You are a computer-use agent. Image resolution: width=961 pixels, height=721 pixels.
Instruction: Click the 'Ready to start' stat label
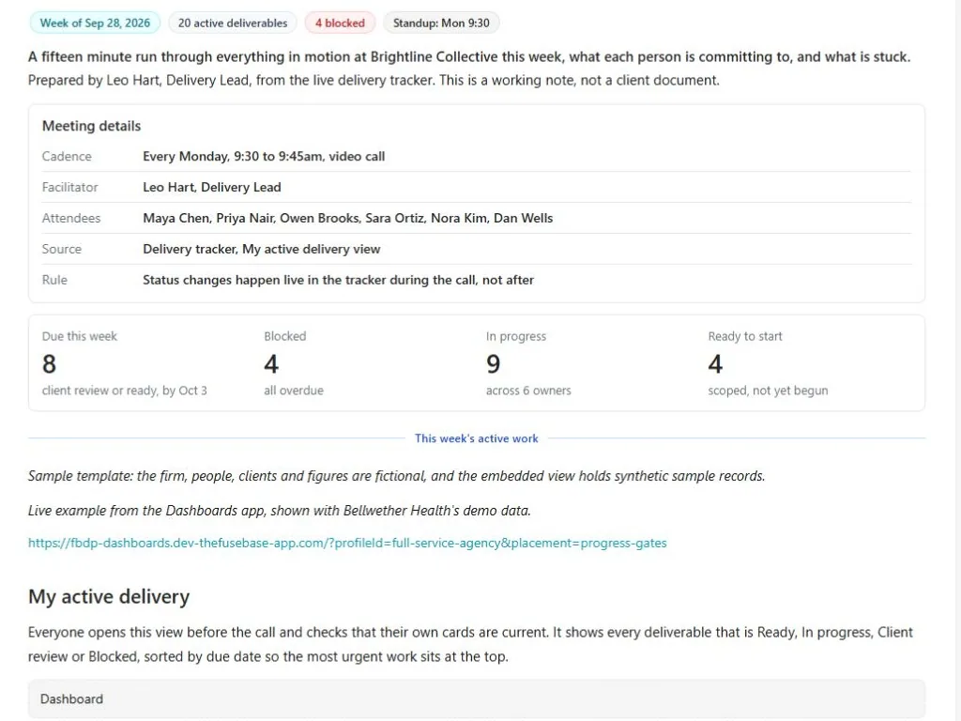click(x=745, y=336)
